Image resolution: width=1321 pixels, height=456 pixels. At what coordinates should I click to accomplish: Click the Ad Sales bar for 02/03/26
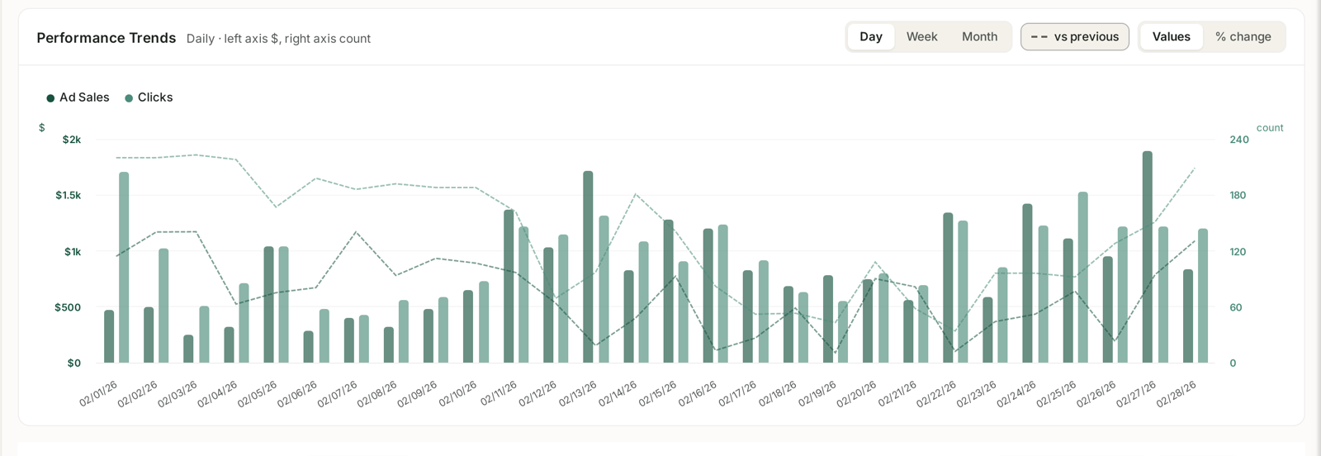tap(188, 349)
